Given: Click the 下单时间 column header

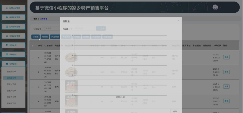Looking at the screenshot, I should click(x=217, y=46).
